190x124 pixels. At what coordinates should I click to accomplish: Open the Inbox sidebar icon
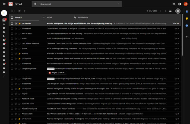coord(4,20)
